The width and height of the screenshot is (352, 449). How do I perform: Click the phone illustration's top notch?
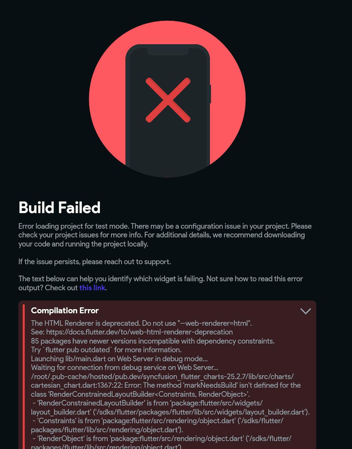(x=168, y=51)
